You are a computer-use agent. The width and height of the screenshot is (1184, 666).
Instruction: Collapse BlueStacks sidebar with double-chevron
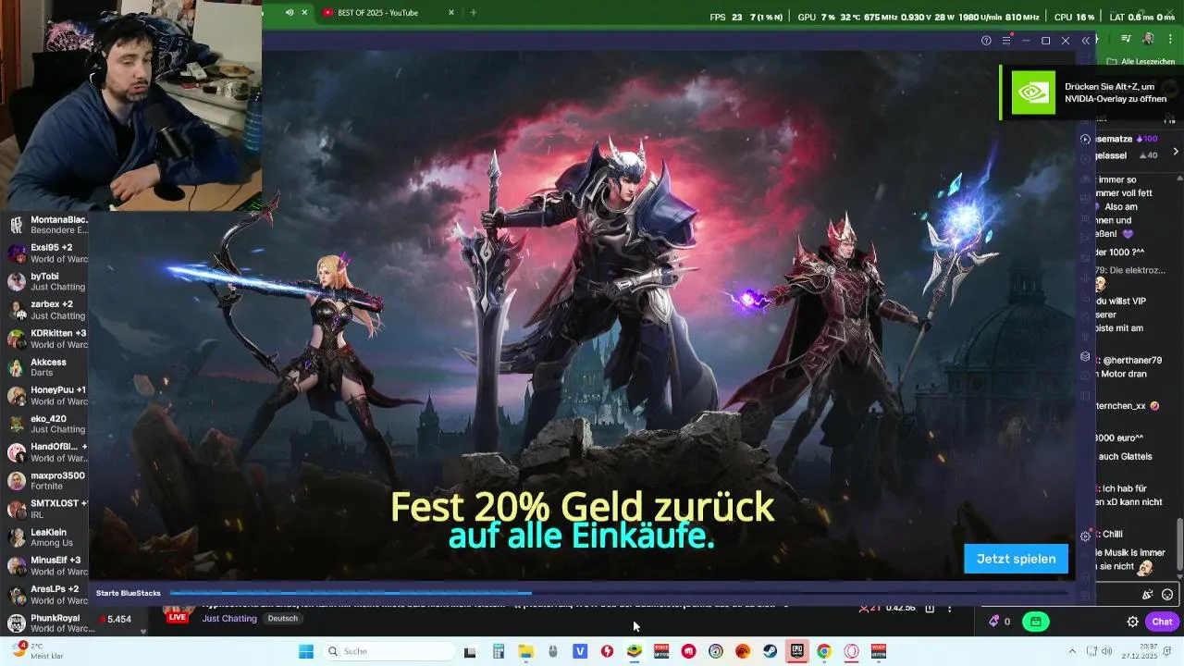(1085, 41)
